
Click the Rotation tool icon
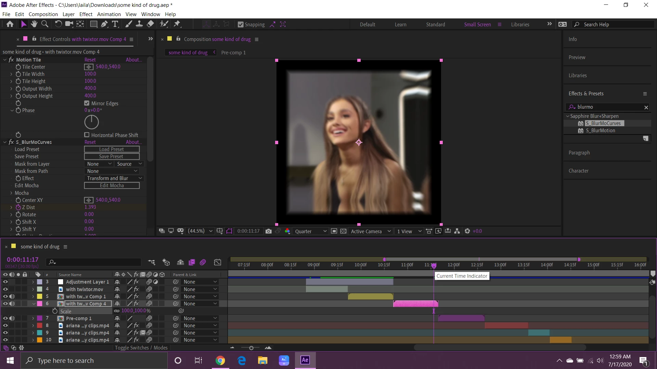pos(58,24)
